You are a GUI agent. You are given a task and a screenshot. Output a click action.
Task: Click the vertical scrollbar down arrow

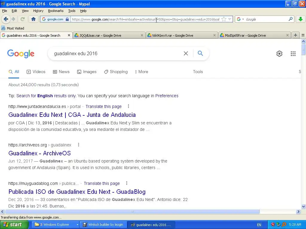tap(303, 207)
